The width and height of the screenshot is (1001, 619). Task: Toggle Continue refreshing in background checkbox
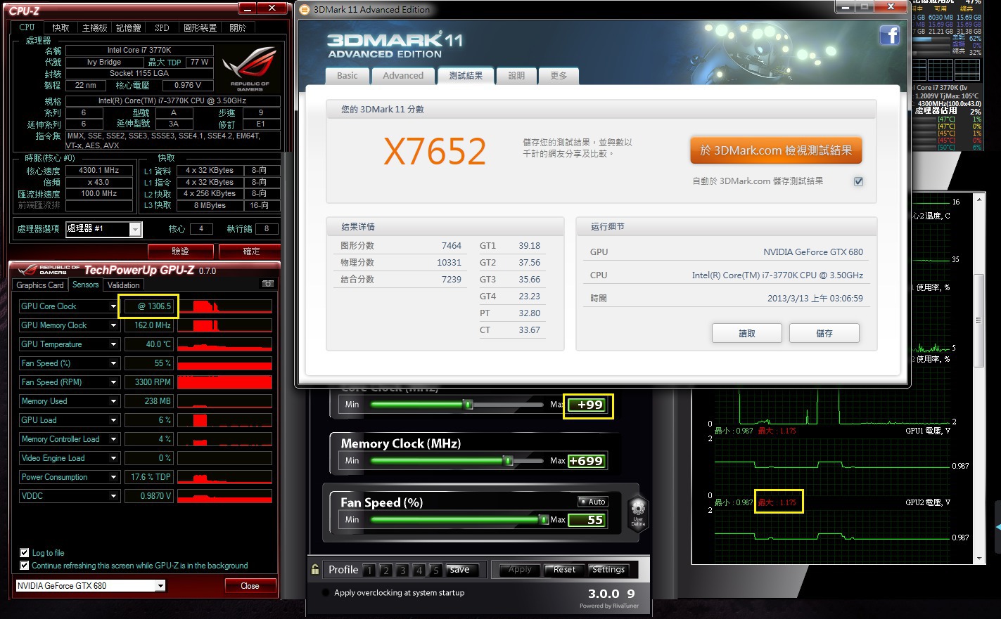tap(25, 566)
